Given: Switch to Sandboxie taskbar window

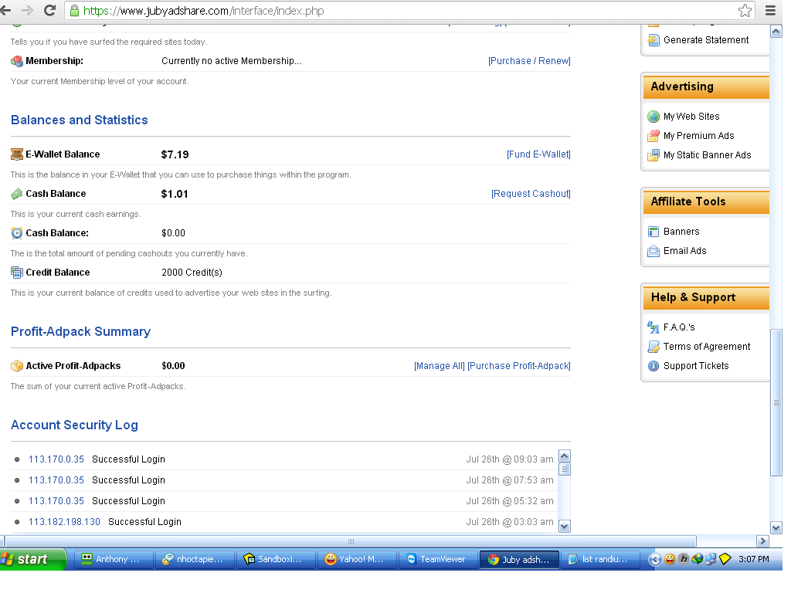Looking at the screenshot, I should coord(277,559).
